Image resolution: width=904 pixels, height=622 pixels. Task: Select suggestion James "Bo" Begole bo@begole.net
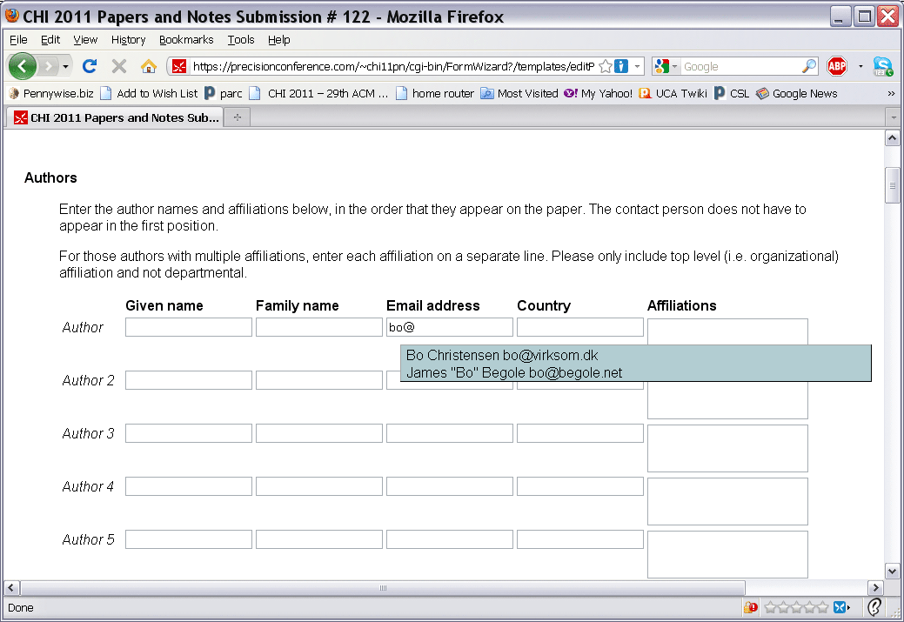pyautogui.click(x=514, y=372)
